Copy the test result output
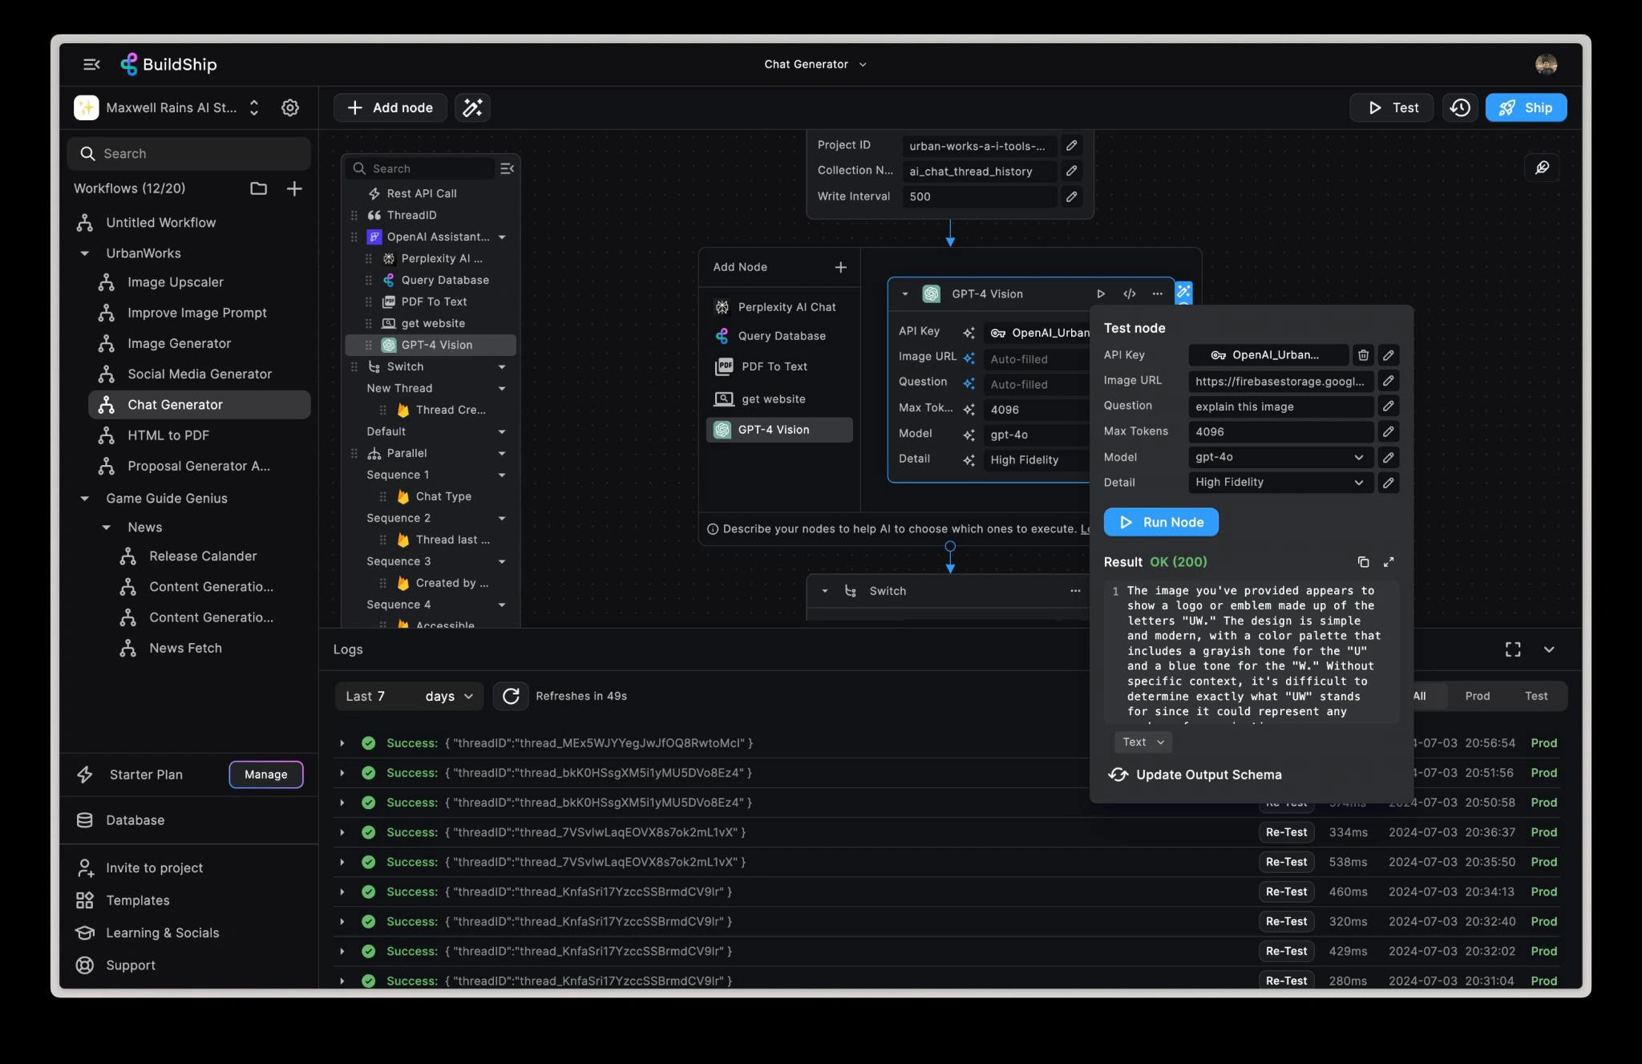 (x=1363, y=562)
